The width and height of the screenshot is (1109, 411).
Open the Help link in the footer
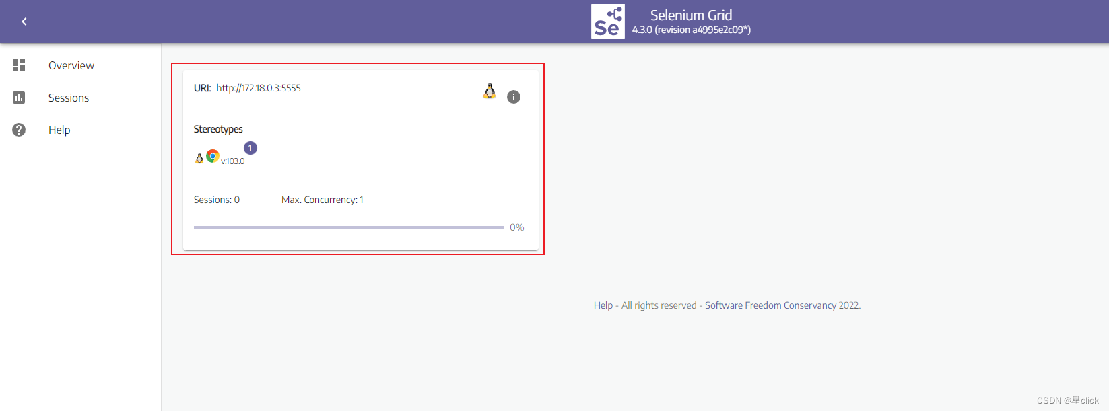click(x=603, y=305)
